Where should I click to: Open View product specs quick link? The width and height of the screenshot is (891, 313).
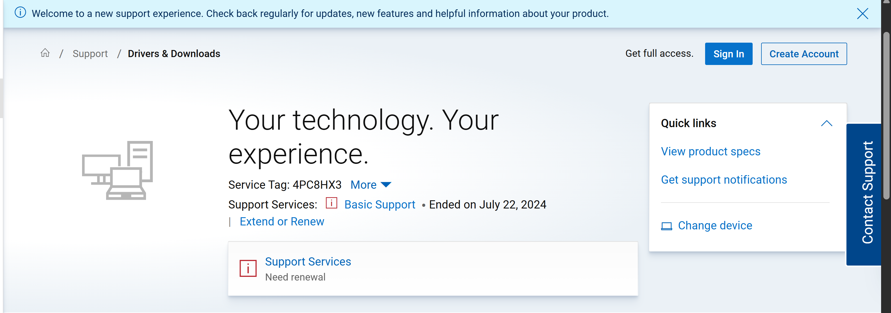(x=710, y=151)
